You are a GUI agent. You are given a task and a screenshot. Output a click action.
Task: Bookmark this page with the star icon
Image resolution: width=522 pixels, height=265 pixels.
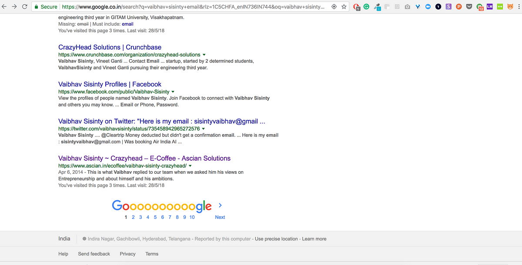tap(344, 7)
